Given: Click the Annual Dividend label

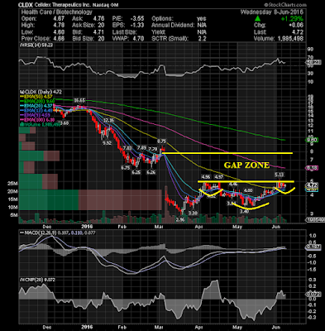Looking at the screenshot, I should click(173, 26).
